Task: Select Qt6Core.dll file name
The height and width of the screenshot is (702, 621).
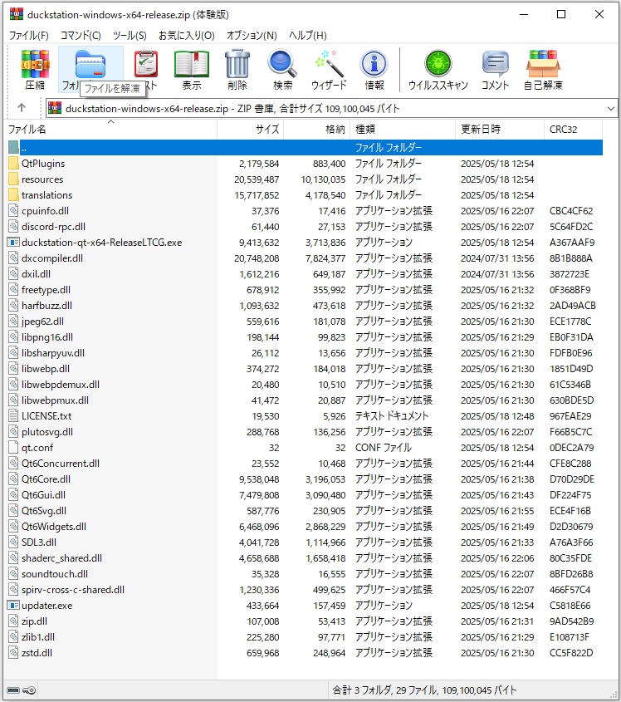Action: click(46, 479)
